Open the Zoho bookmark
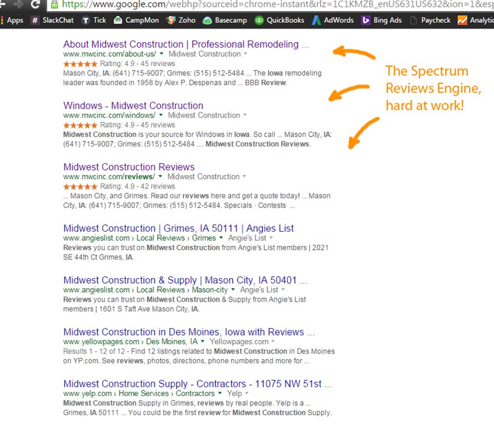This screenshot has height=427, width=494. 181,20
